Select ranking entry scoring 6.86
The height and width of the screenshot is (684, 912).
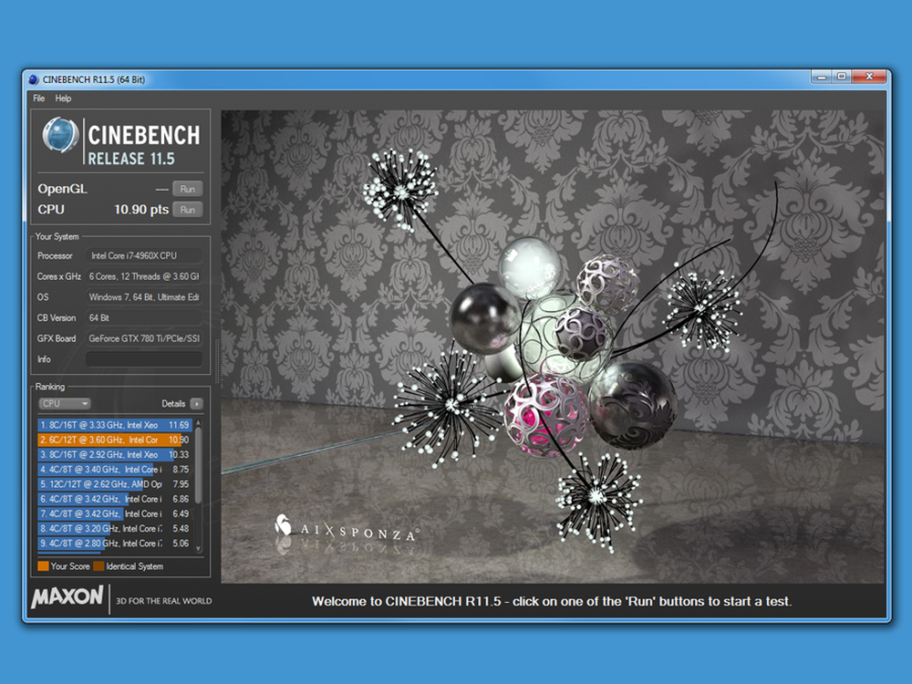point(115,499)
